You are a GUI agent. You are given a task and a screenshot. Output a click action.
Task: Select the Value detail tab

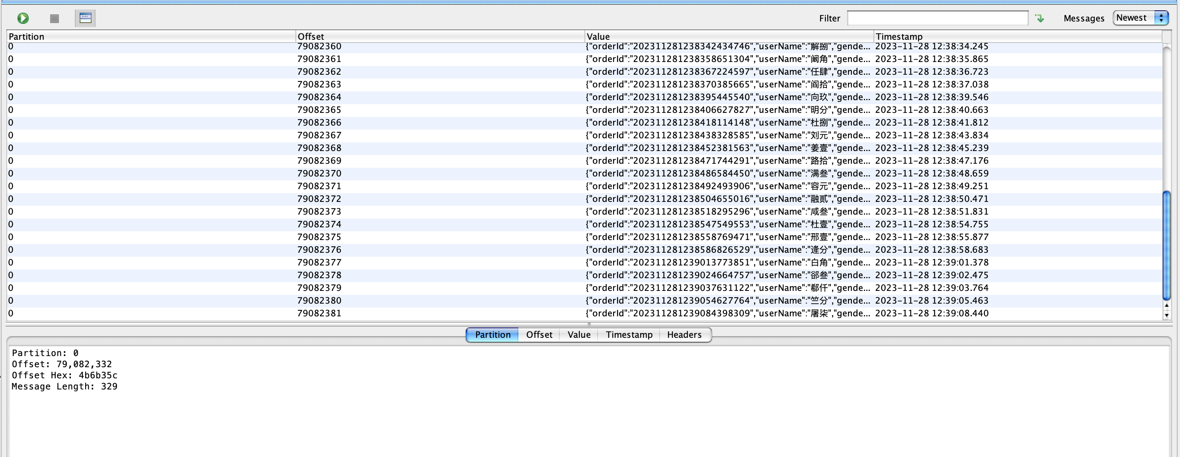pyautogui.click(x=579, y=334)
